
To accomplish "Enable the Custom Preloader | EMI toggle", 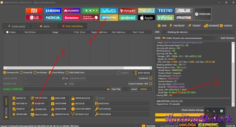I will click(x=150, y=84).
